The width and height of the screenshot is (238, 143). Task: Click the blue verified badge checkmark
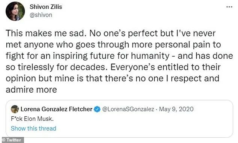pos(97,109)
